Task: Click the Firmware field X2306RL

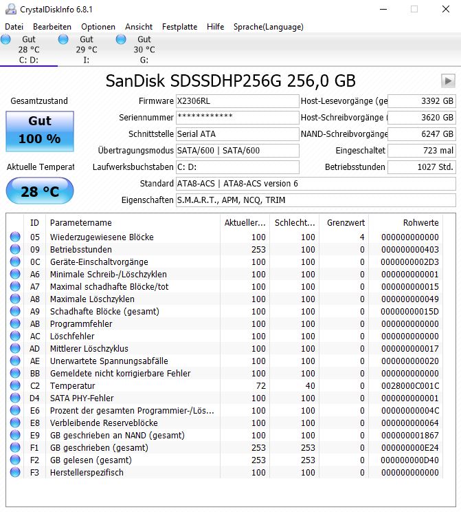Action: pos(237,101)
